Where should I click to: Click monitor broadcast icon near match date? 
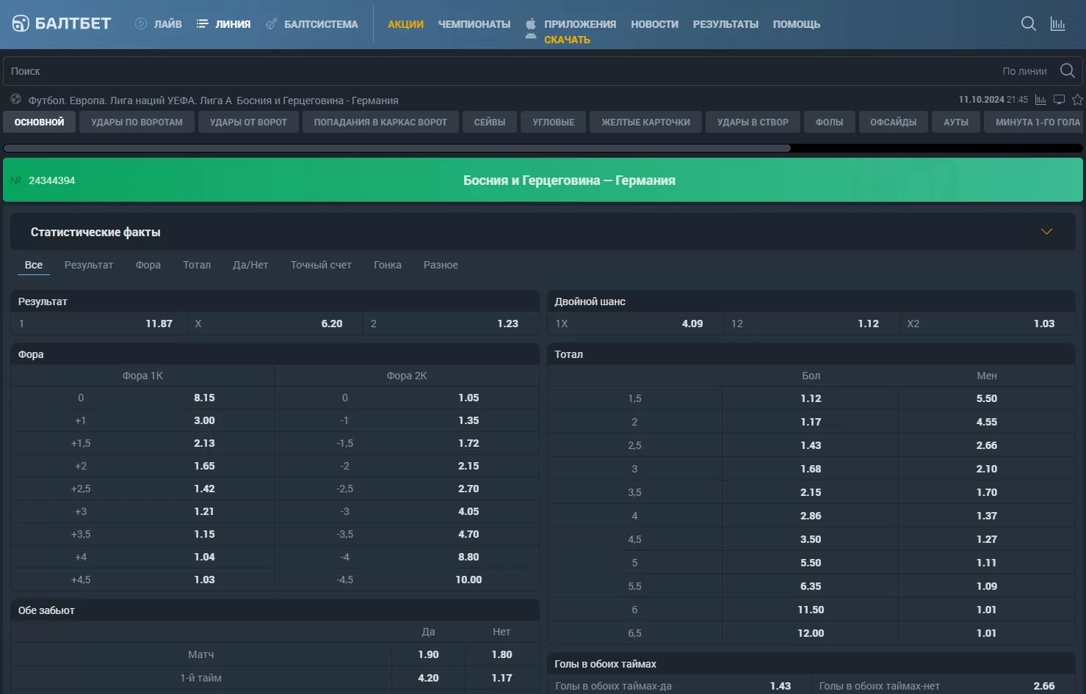click(x=1059, y=100)
